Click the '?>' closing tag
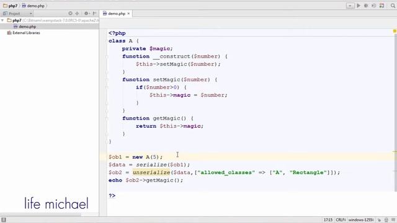Screen dimensions: 397x223 [112, 196]
